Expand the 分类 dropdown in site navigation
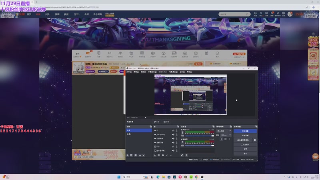This screenshot has width=320, height=180. (x=47, y=14)
